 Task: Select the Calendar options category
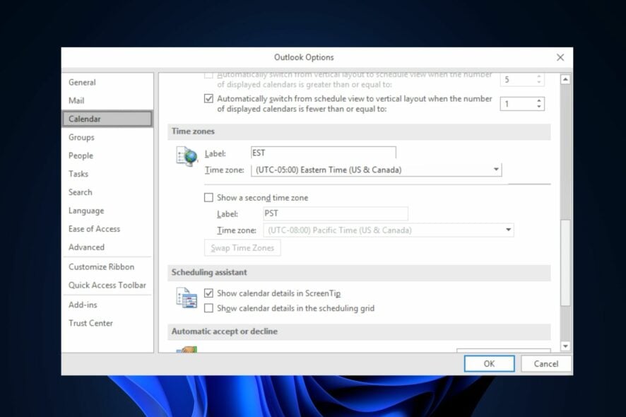pos(107,119)
